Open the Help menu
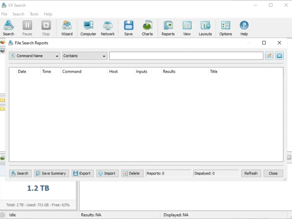 pos(48,14)
